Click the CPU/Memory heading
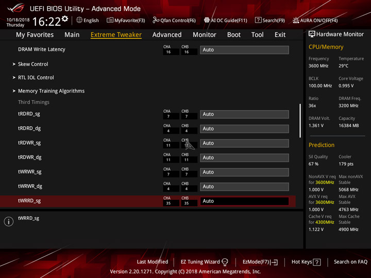Image resolution: width=371 pixels, height=278 pixels. click(x=326, y=47)
